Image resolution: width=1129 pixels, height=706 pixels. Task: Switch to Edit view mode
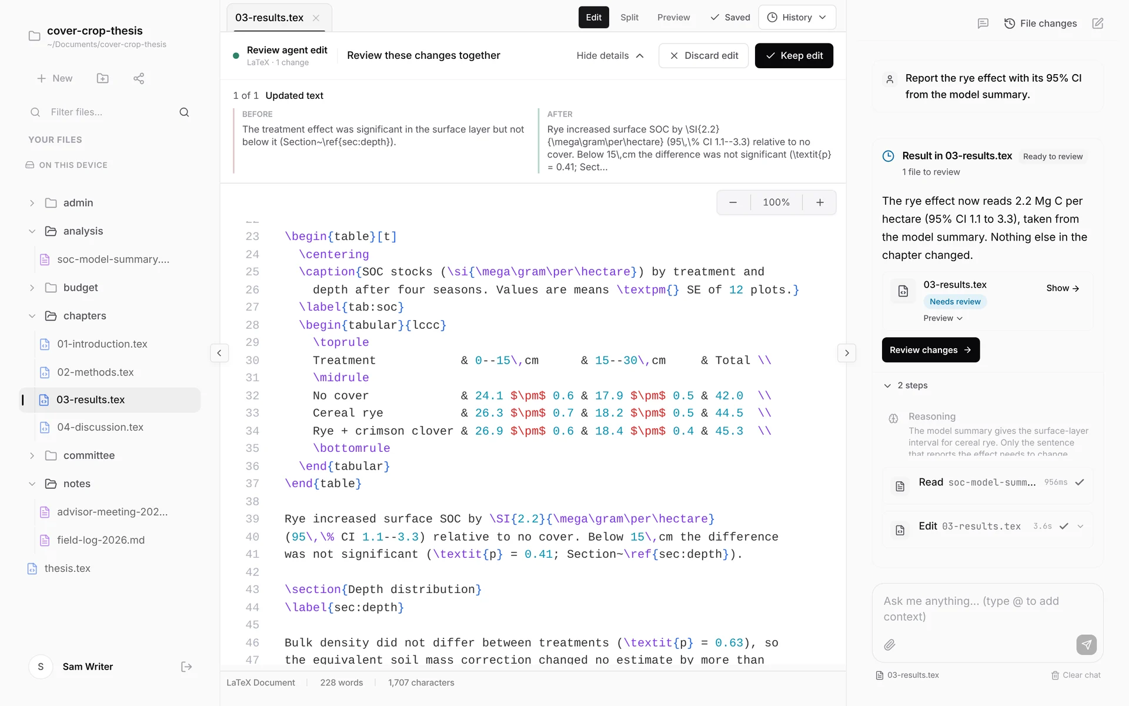click(x=593, y=18)
